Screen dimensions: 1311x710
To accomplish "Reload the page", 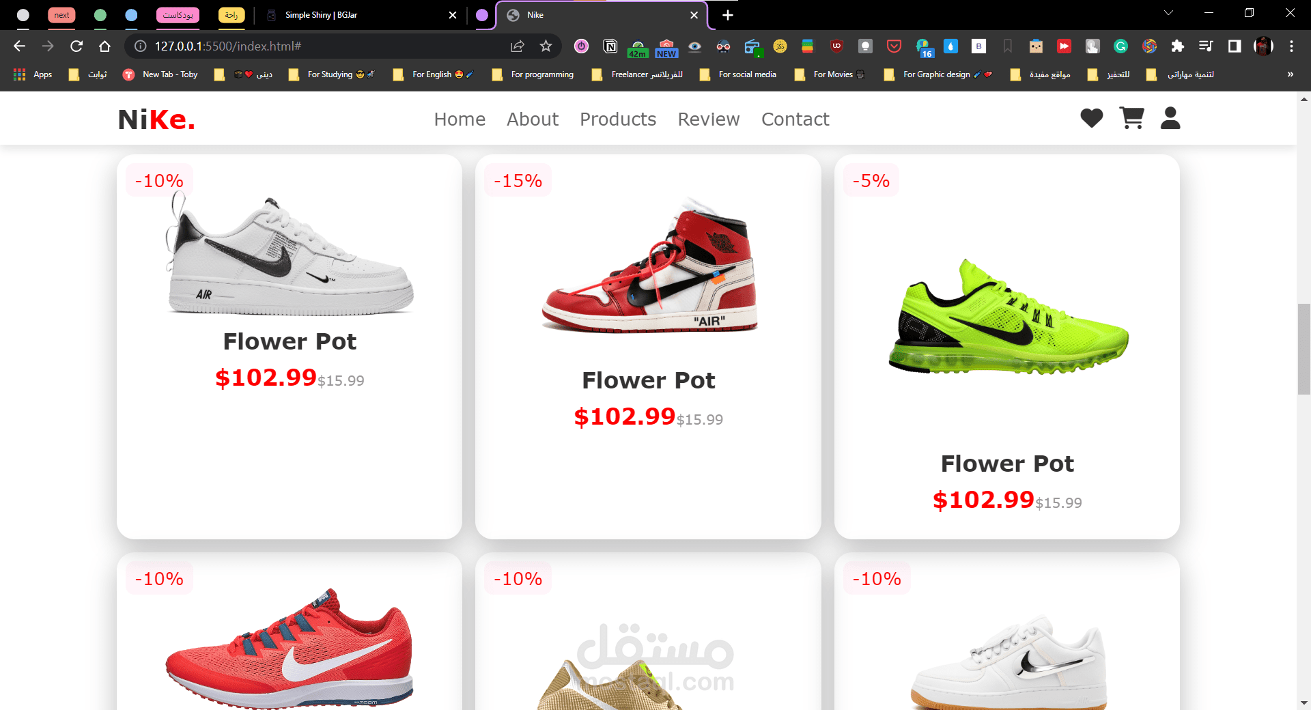I will tap(76, 46).
